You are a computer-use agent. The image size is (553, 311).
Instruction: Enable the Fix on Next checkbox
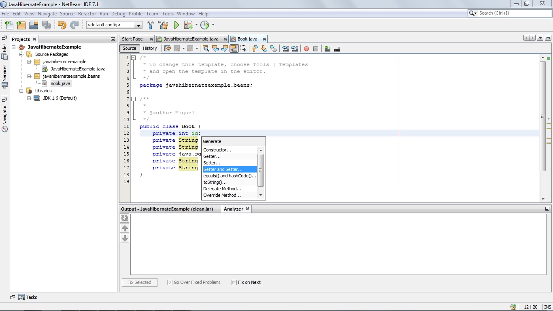[234, 282]
